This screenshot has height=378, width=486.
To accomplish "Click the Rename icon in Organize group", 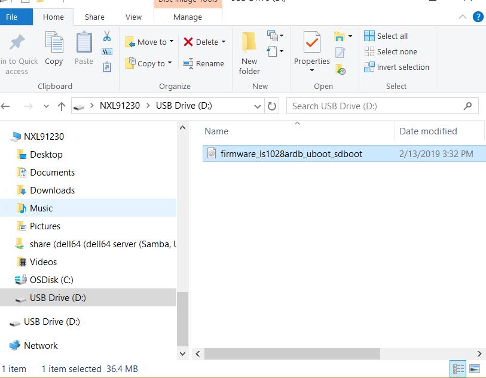I will click(x=188, y=63).
